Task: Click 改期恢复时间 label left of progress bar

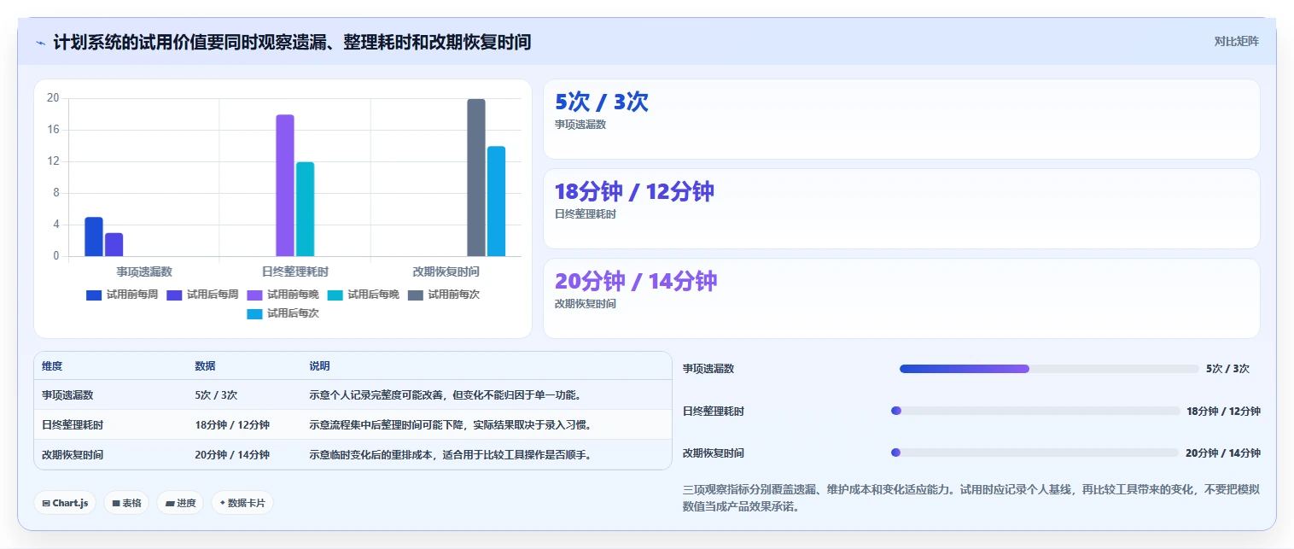Action: click(x=714, y=453)
